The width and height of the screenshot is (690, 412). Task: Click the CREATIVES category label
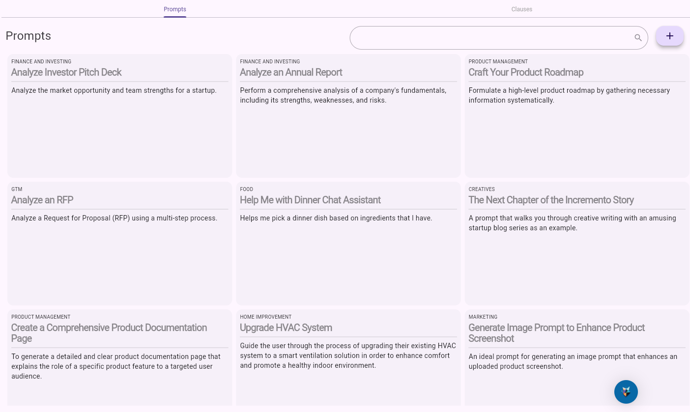[482, 189]
